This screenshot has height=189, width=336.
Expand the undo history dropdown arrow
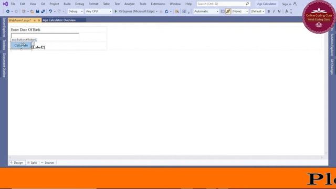(x=55, y=12)
